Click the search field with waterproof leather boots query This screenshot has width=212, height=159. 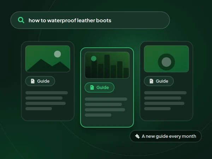click(x=90, y=20)
